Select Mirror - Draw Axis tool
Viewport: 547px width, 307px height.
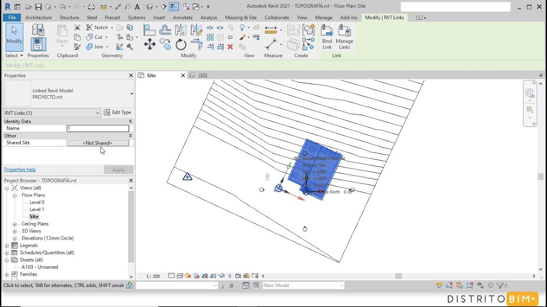197,30
